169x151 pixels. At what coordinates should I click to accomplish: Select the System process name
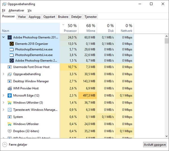[x=18, y=117]
